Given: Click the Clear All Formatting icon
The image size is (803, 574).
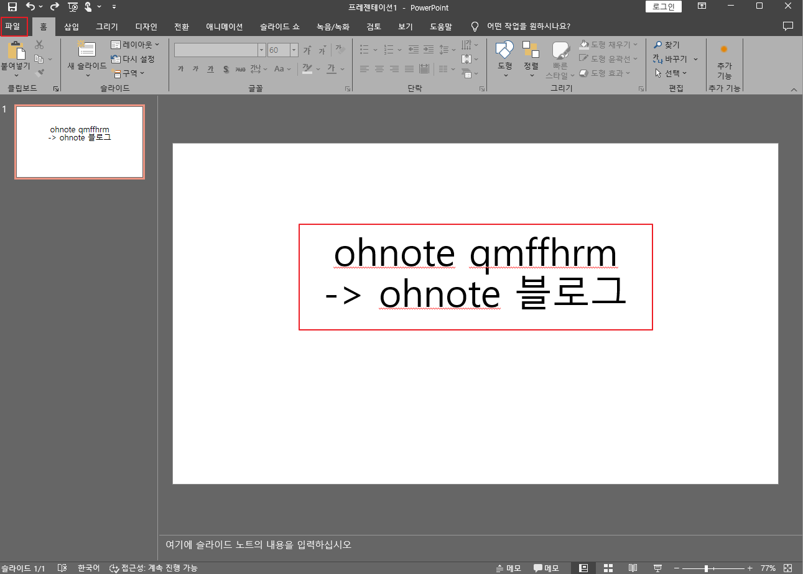Looking at the screenshot, I should [x=340, y=49].
